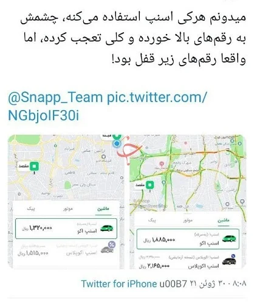Open the @Snapp_Team mention link
This screenshot has width=254, height=304.
(55, 98)
